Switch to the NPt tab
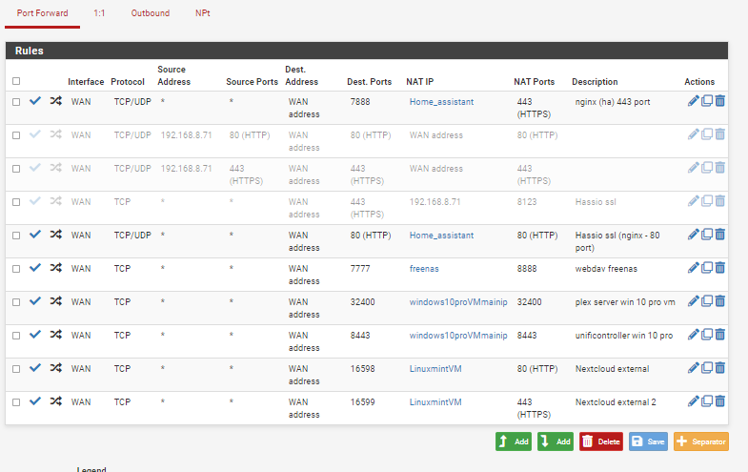Screen dimensions: 748x472 203,13
